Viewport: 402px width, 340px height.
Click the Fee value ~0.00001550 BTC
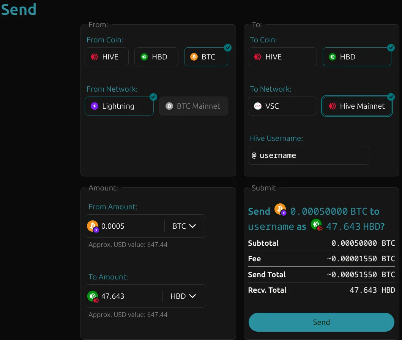click(361, 259)
